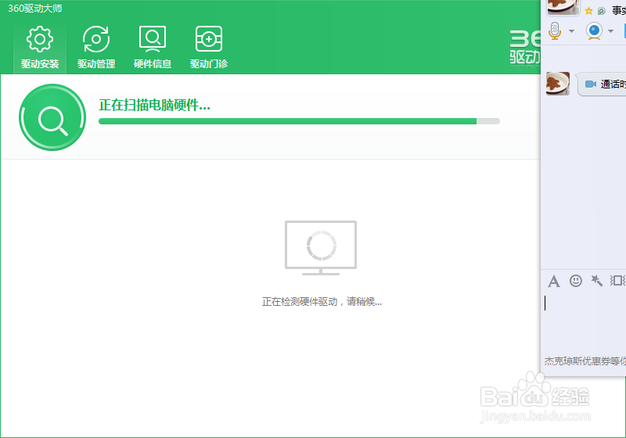Open the emoji smiley picker
This screenshot has width=626, height=438.
coord(575,281)
